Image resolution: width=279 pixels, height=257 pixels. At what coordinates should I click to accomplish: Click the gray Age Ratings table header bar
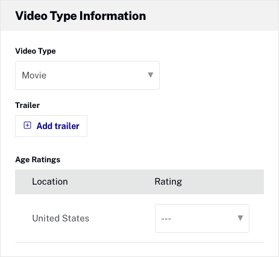(x=139, y=182)
